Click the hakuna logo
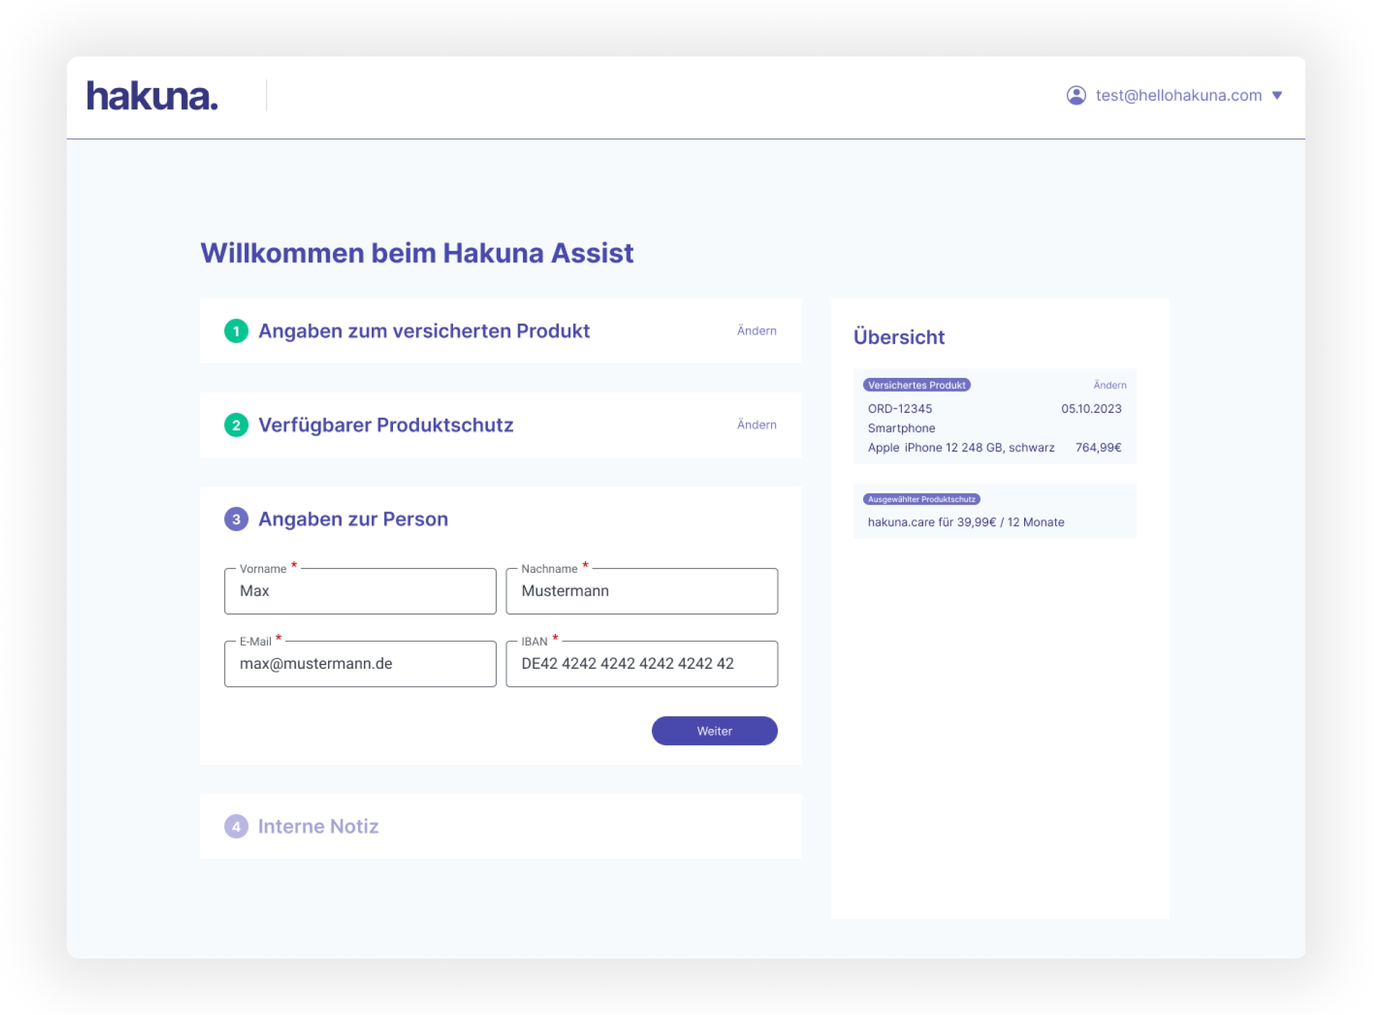The image size is (1374, 1015). [x=152, y=96]
